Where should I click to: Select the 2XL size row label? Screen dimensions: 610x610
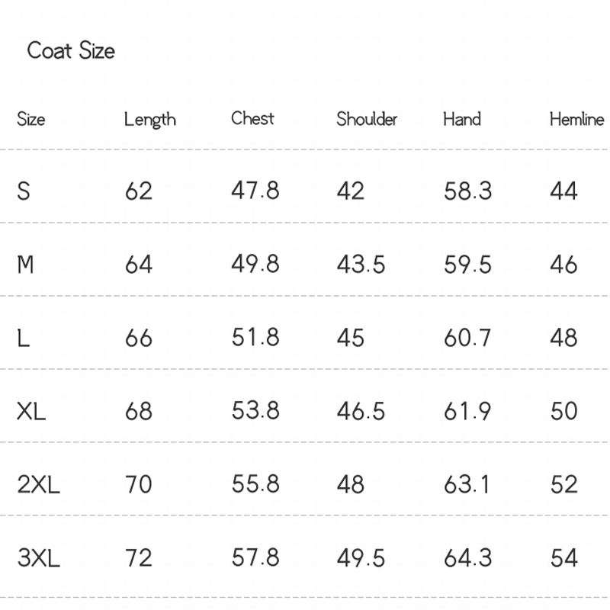38,485
